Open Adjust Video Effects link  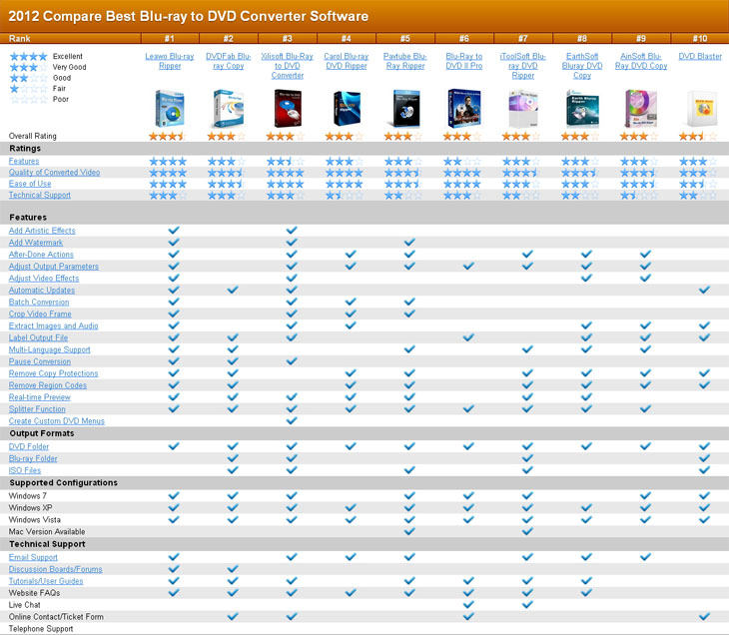pos(44,278)
